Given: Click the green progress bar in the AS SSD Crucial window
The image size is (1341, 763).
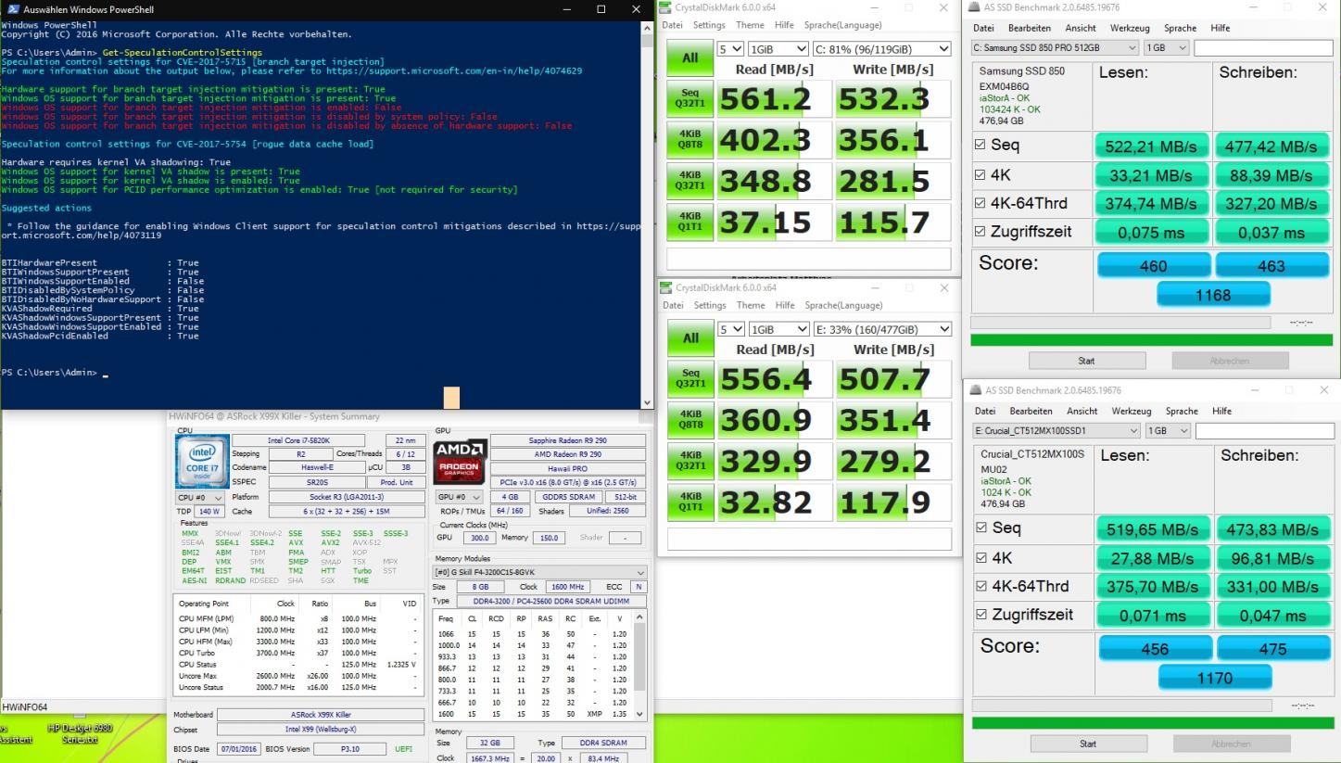Looking at the screenshot, I should 1153,723.
